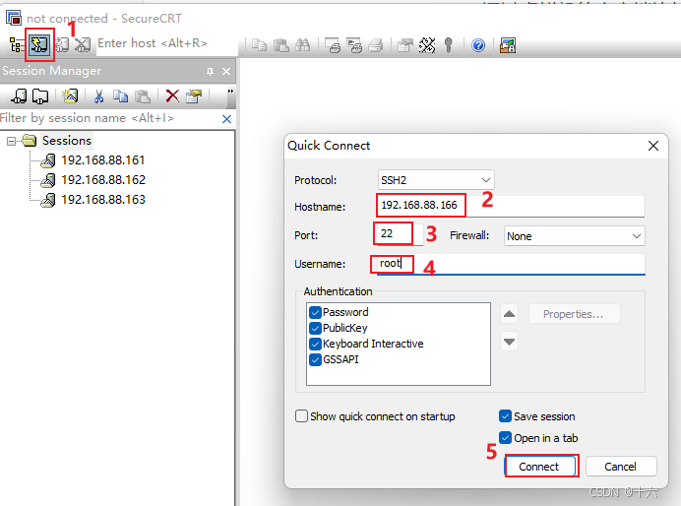This screenshot has height=506, width=681.
Task: Move authentication method down
Action: click(x=509, y=342)
